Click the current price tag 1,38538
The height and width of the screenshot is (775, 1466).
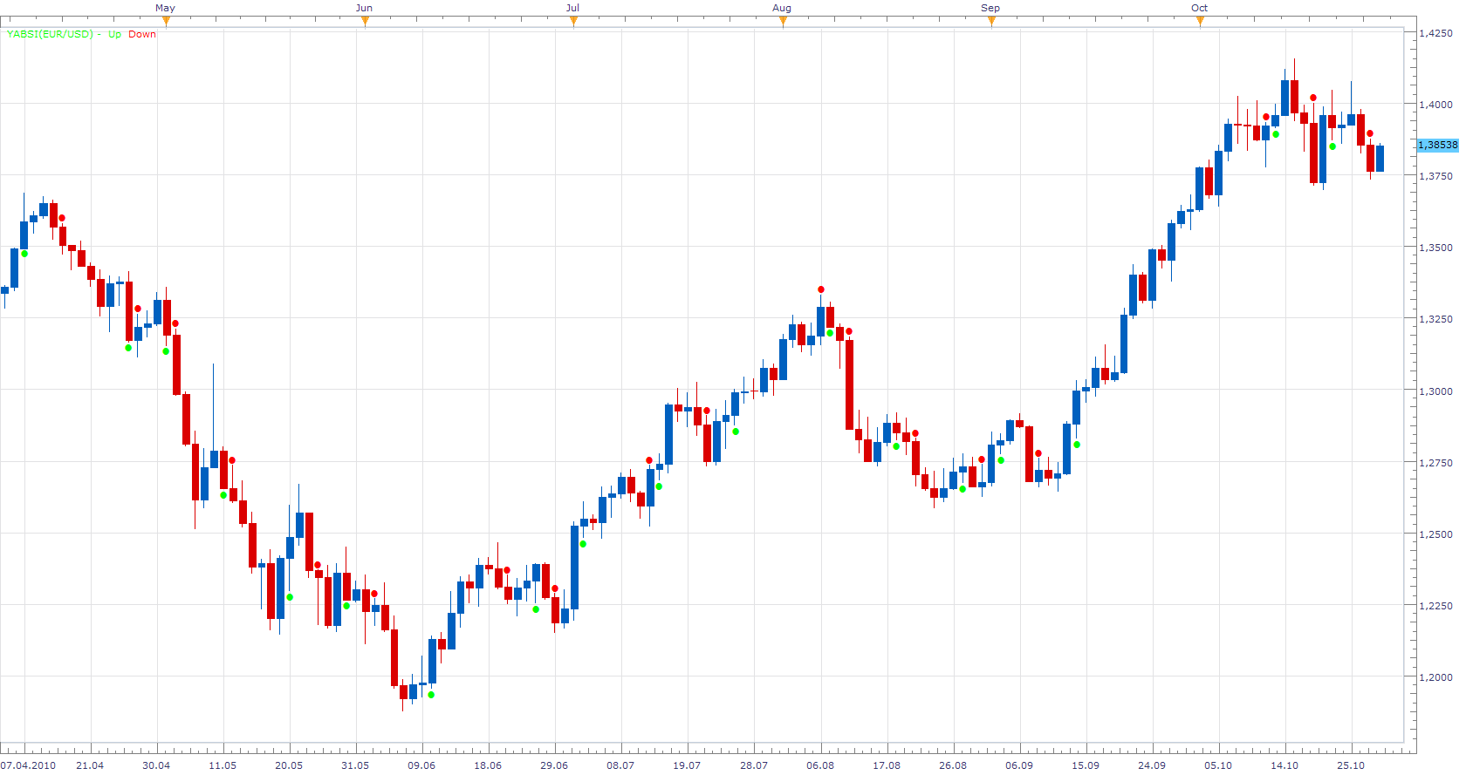click(x=1437, y=145)
